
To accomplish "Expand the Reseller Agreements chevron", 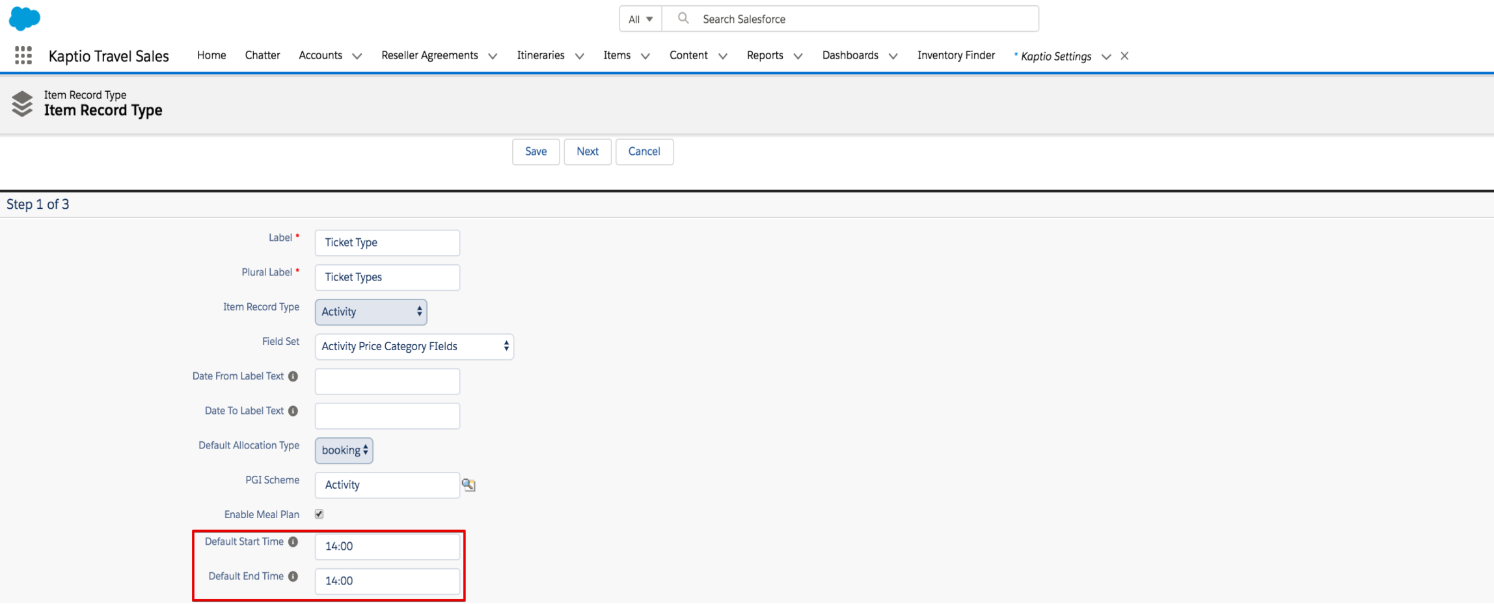I will (493, 56).
